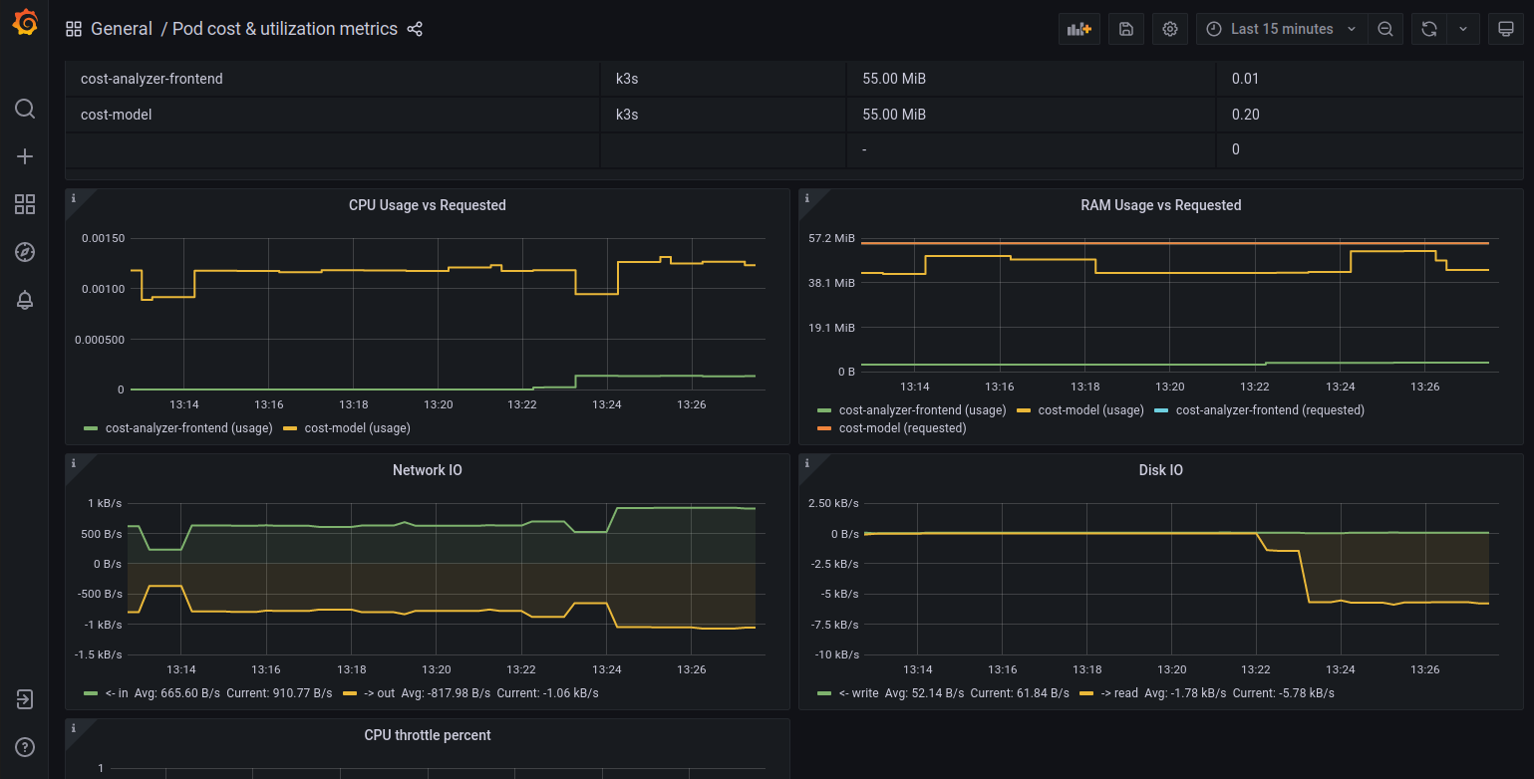1534x779 pixels.
Task: Open the Dashboards grid icon in sidebar
Action: [x=25, y=204]
